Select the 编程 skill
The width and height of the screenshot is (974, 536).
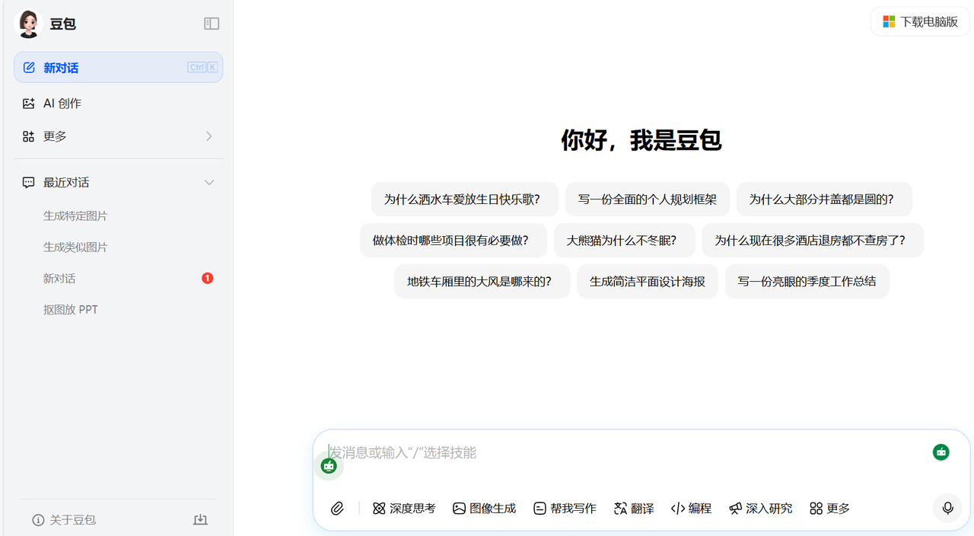tap(691, 509)
